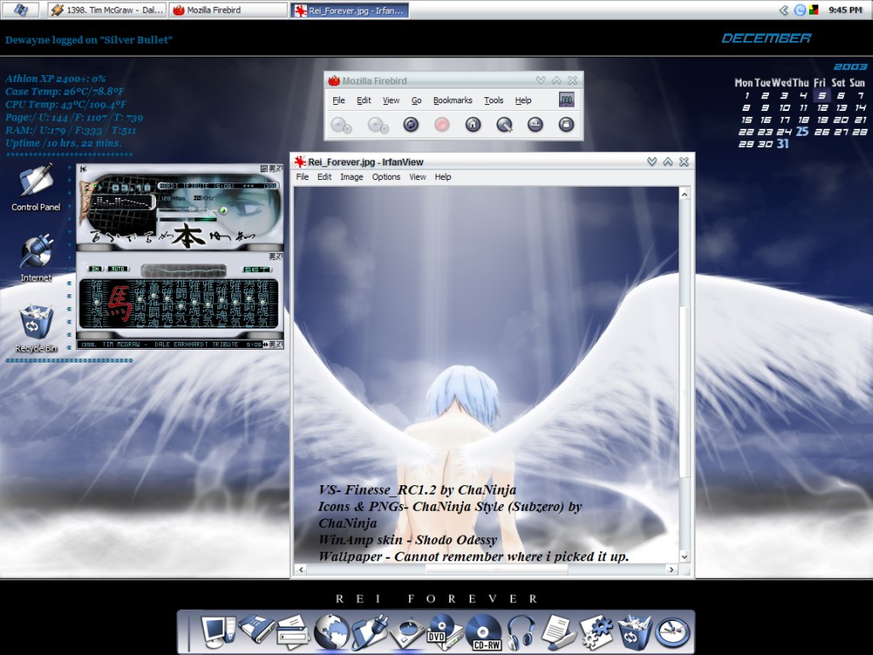Open Control Panel desktop icon

pos(36,188)
